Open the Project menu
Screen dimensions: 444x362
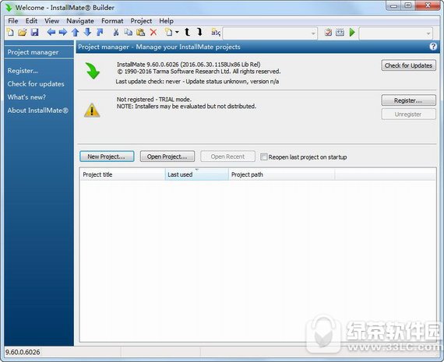[141, 21]
